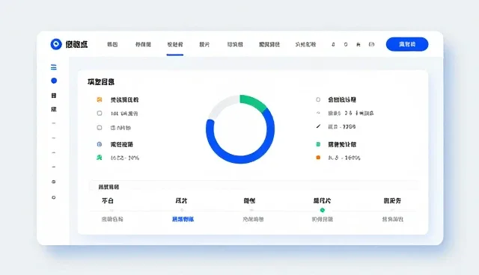Viewport: 479px width, 275px height.
Task: Follow the blue link under the second timeline step
Action: [x=183, y=219]
